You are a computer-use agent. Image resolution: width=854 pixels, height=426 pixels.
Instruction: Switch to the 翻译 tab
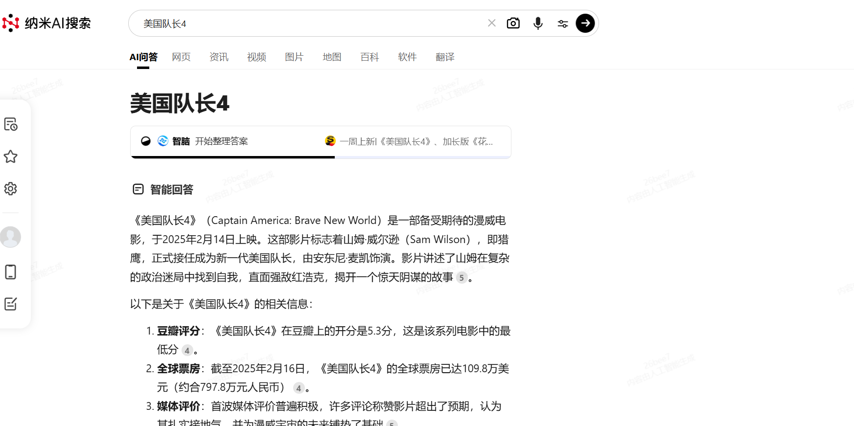point(445,57)
